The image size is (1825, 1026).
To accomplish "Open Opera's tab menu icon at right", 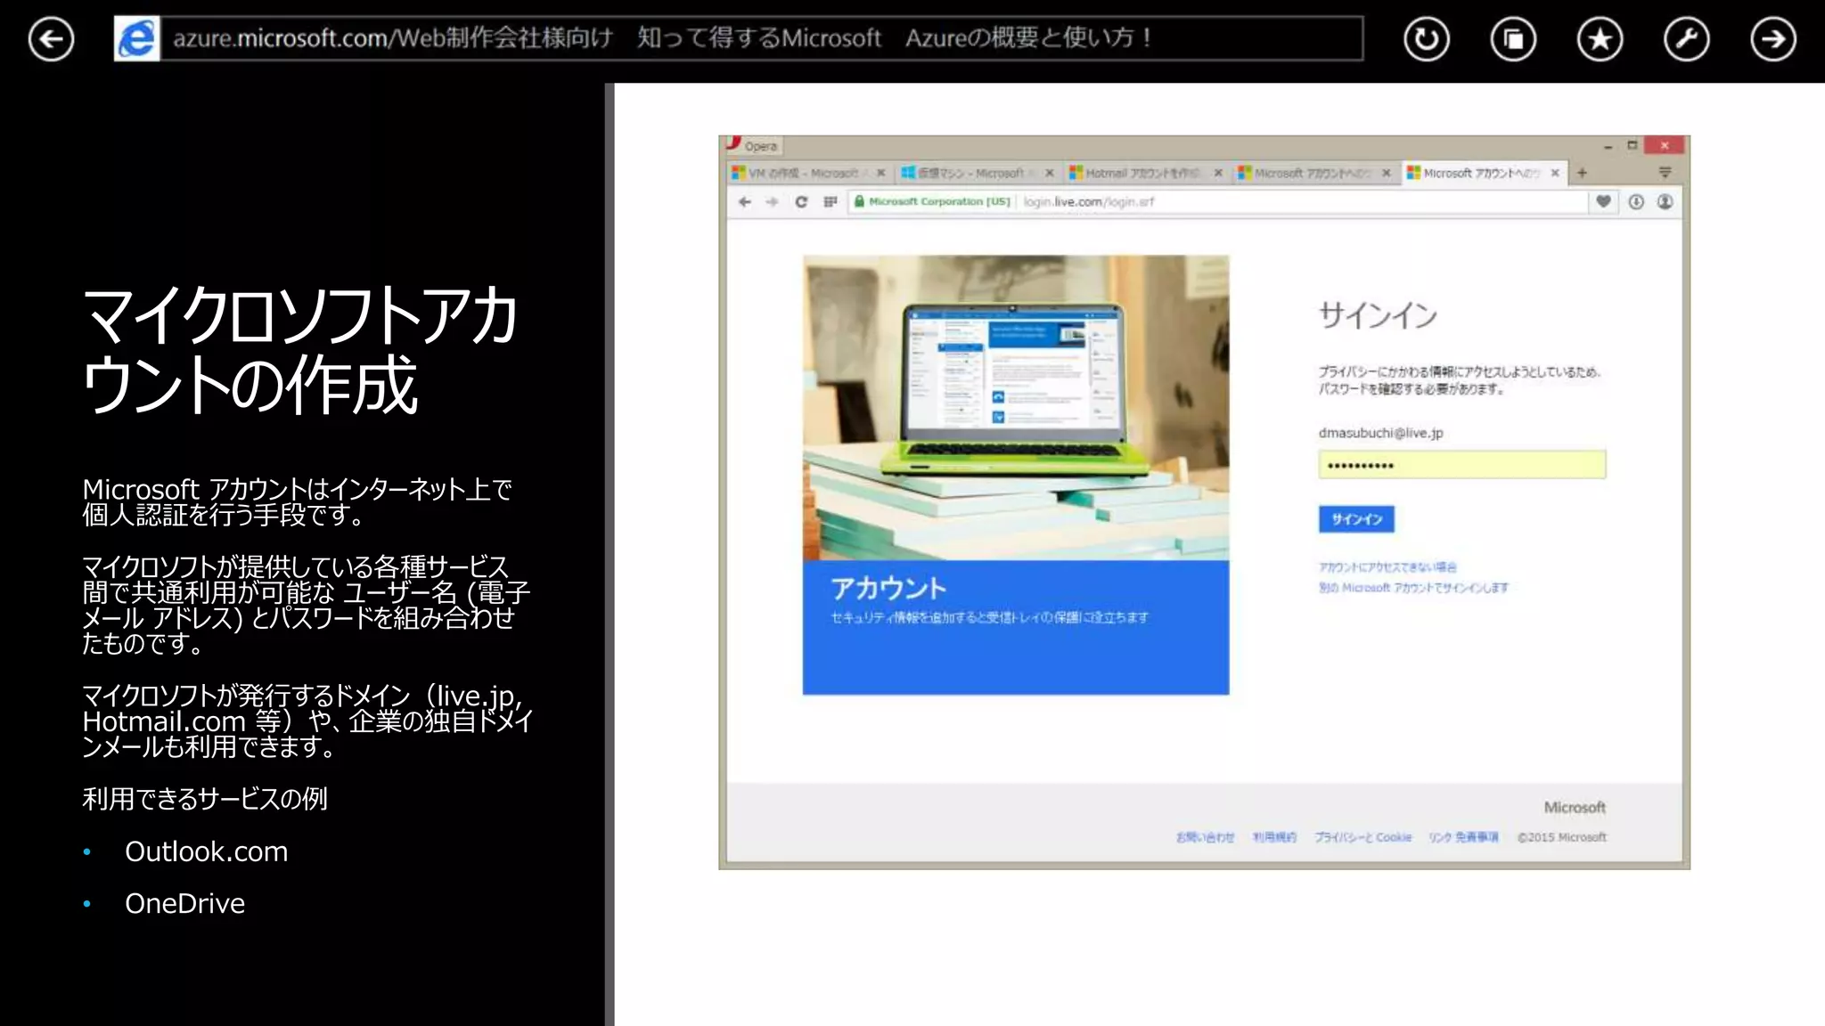I will pos(1665,173).
